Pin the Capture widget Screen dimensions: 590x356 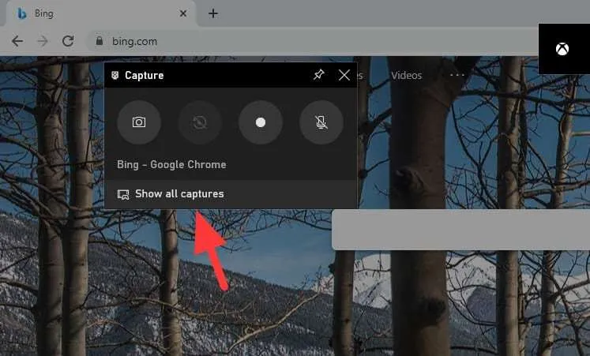tap(319, 74)
